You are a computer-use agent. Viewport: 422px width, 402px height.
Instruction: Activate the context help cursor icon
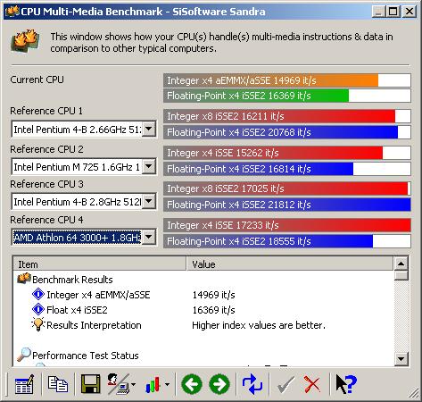[346, 384]
